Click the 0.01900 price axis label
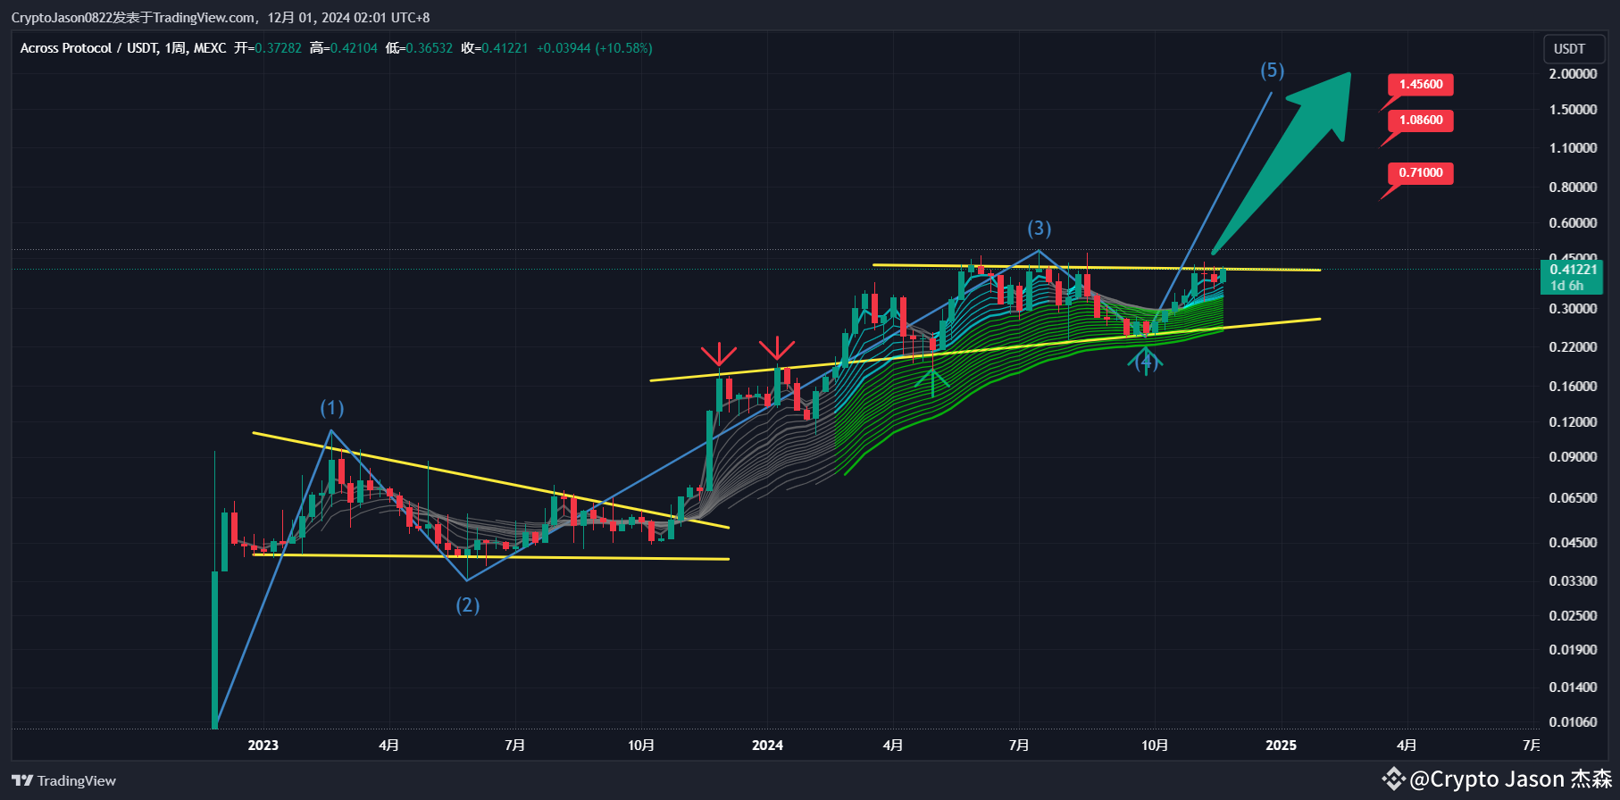Viewport: 1620px width, 800px height. (x=1573, y=650)
